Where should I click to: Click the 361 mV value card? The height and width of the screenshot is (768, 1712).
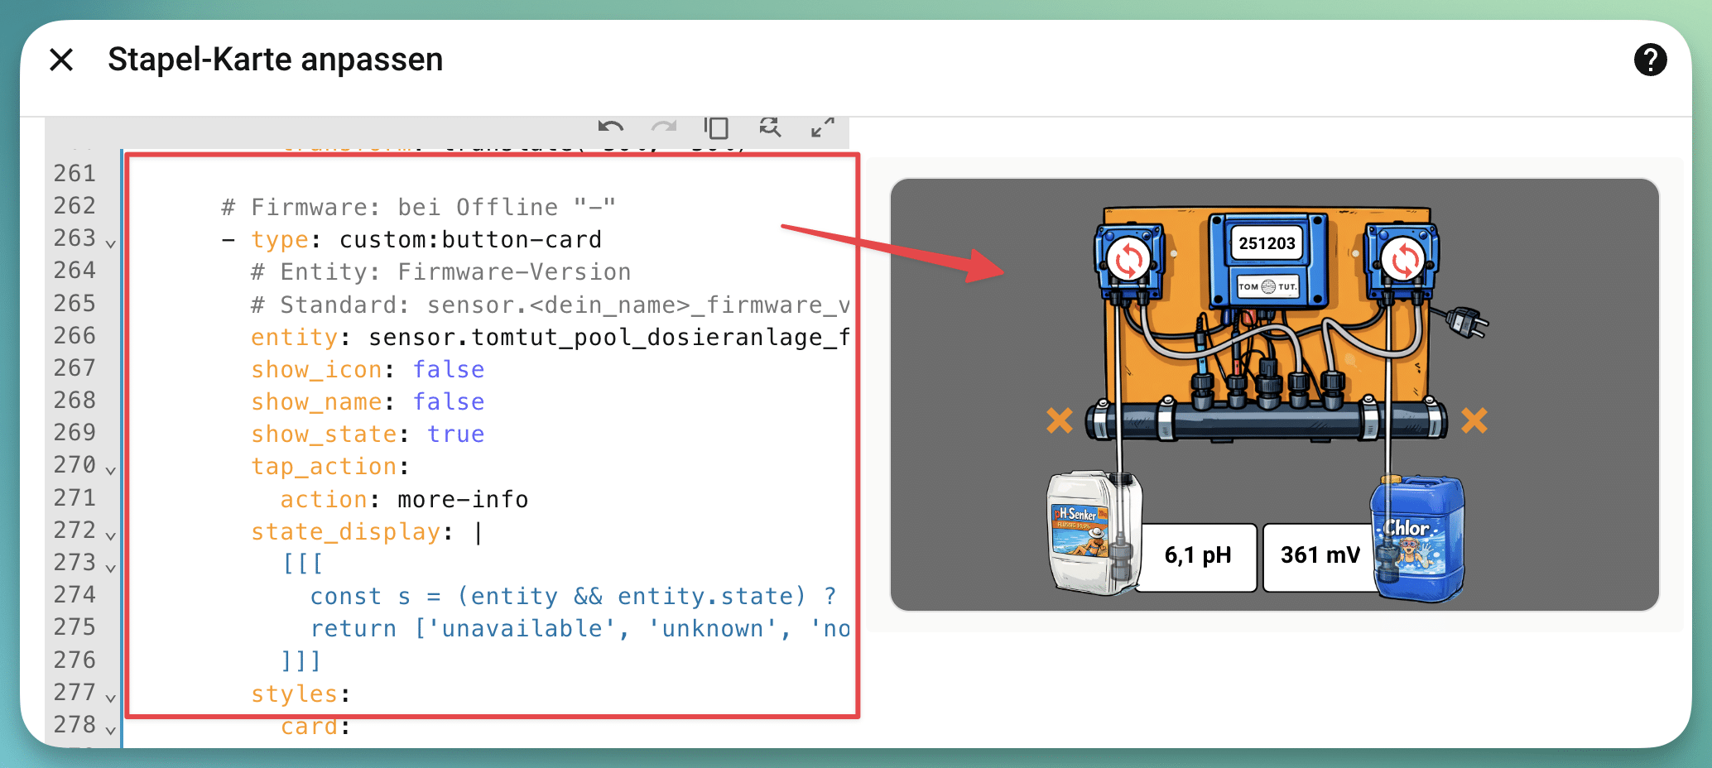[1318, 555]
